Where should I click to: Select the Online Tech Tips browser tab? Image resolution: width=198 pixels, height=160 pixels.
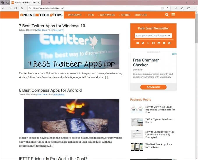(x=26, y=3)
